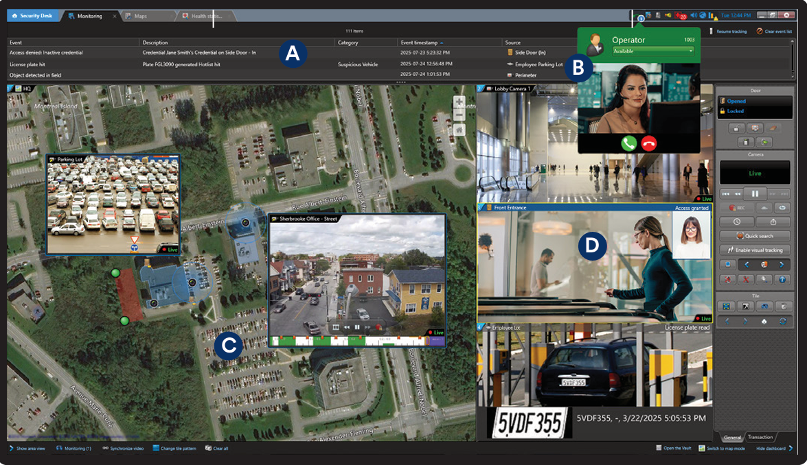Image resolution: width=807 pixels, height=465 pixels.
Task: Reset map to home view
Action: 459,130
